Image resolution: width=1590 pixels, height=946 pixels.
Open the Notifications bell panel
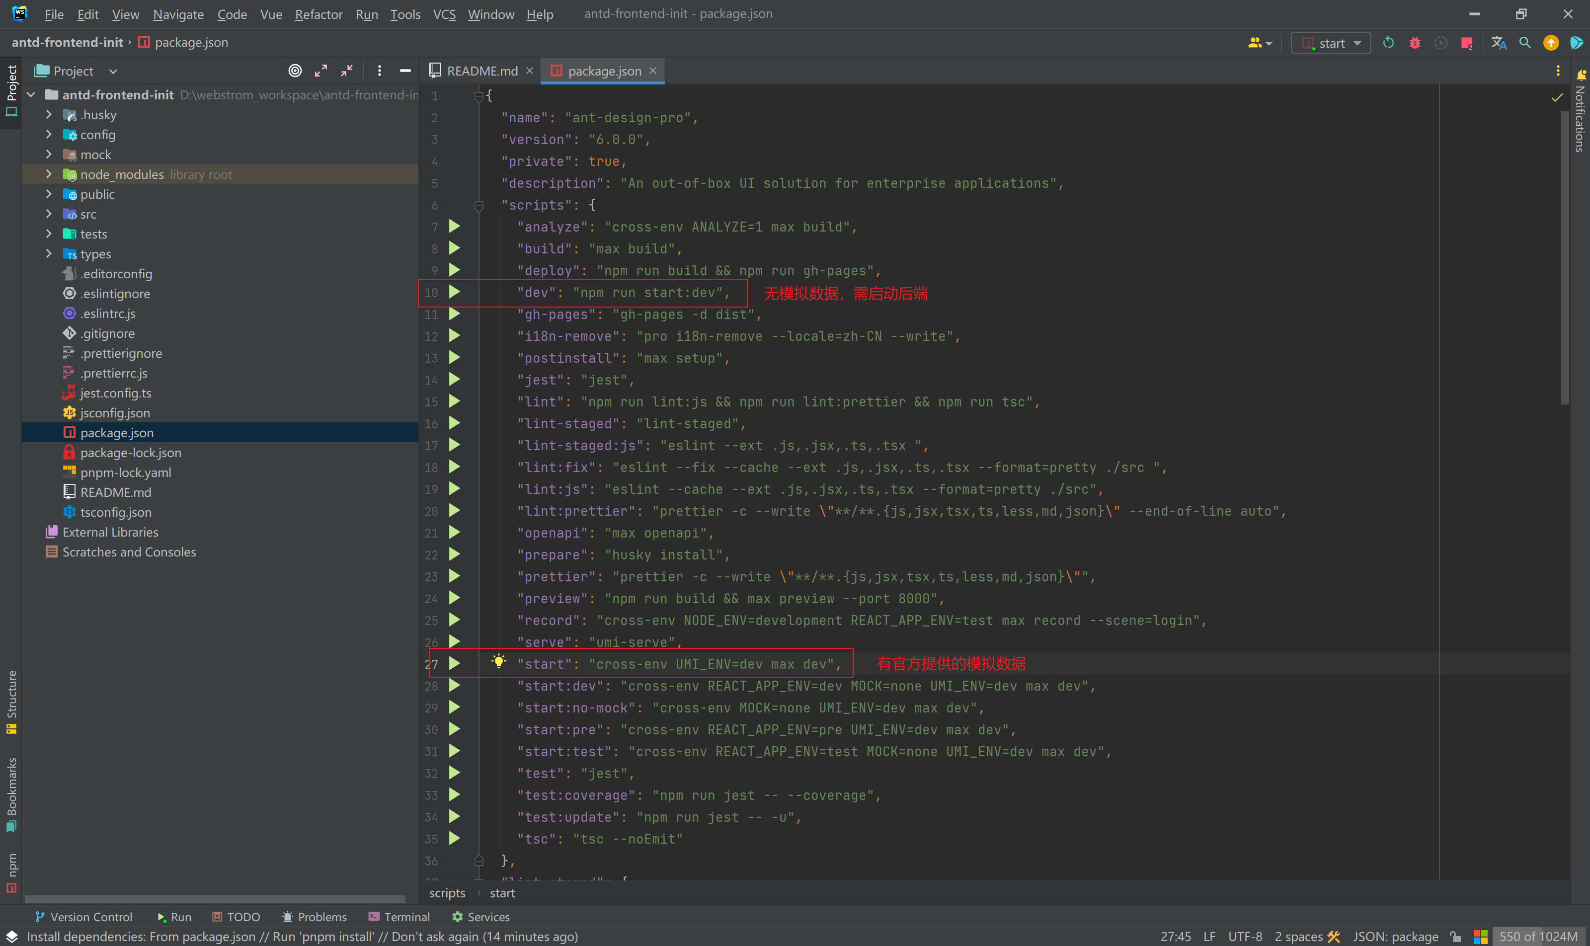tap(1581, 75)
